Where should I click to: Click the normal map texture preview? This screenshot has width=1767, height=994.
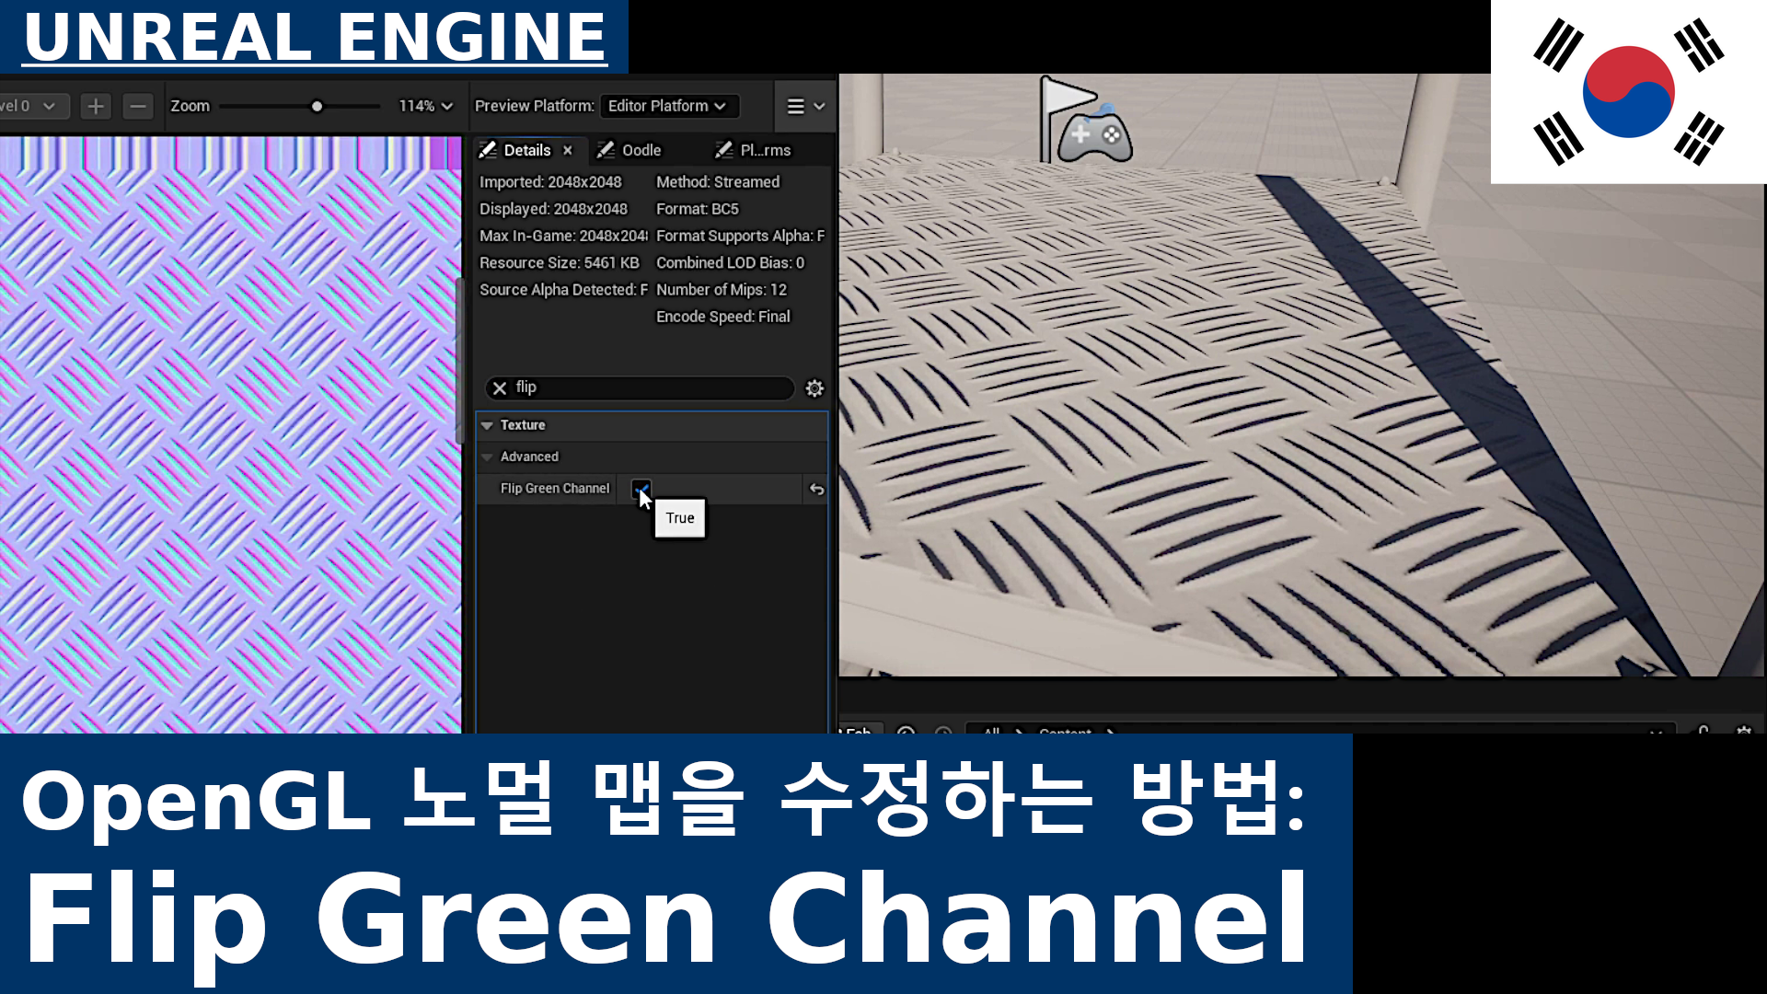click(230, 434)
